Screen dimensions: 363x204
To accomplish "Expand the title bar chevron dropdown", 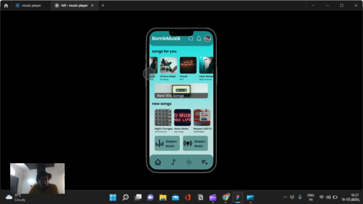I will coord(313,5).
